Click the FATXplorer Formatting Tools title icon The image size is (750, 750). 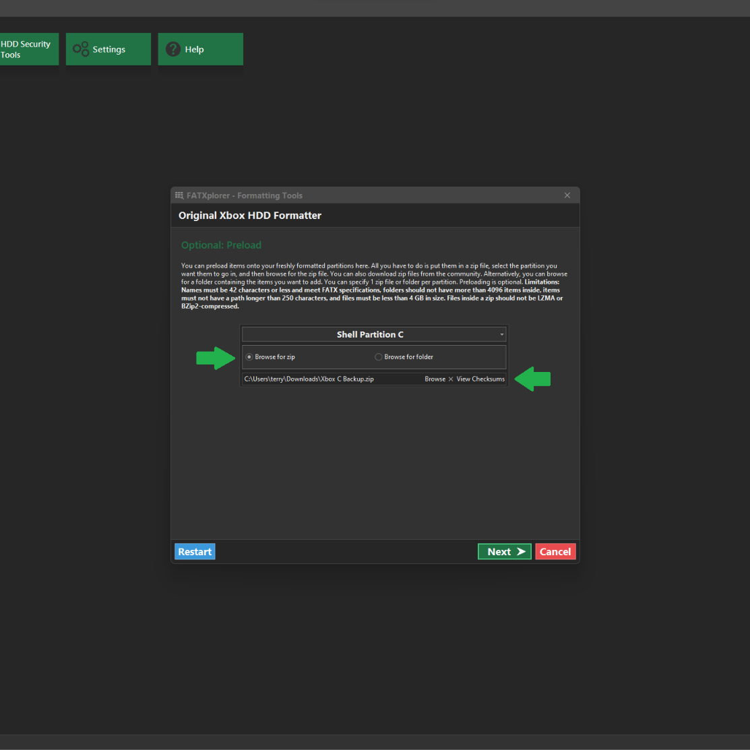pyautogui.click(x=179, y=195)
